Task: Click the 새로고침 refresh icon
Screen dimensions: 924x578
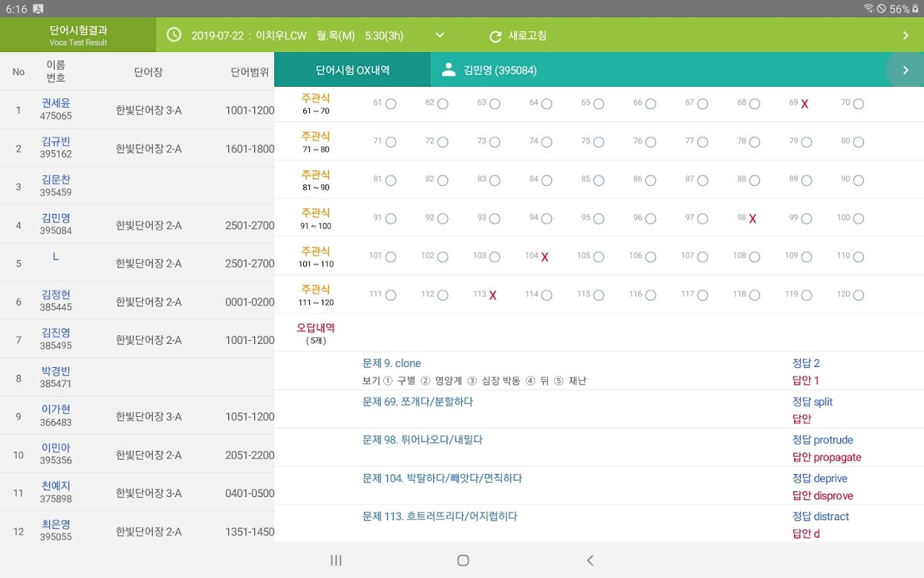Action: (x=495, y=36)
